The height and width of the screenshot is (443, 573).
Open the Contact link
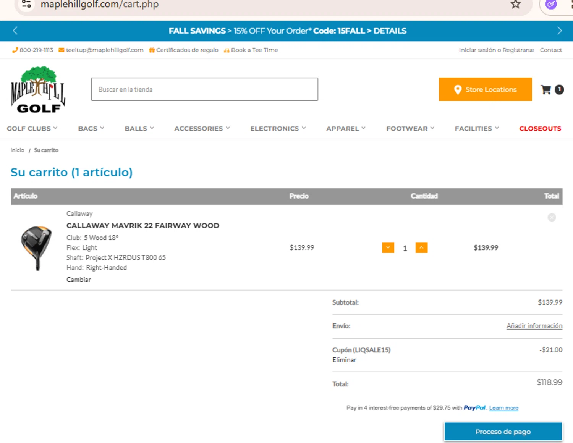point(551,50)
